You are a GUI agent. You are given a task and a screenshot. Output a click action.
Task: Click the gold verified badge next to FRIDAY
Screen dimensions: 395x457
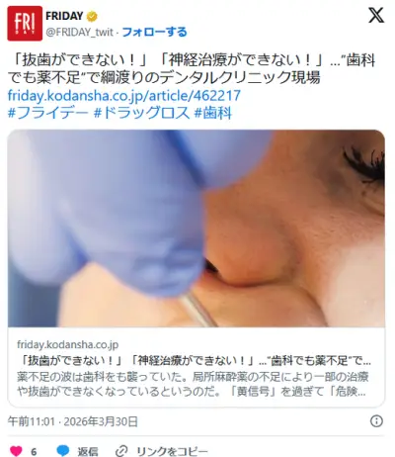92,16
